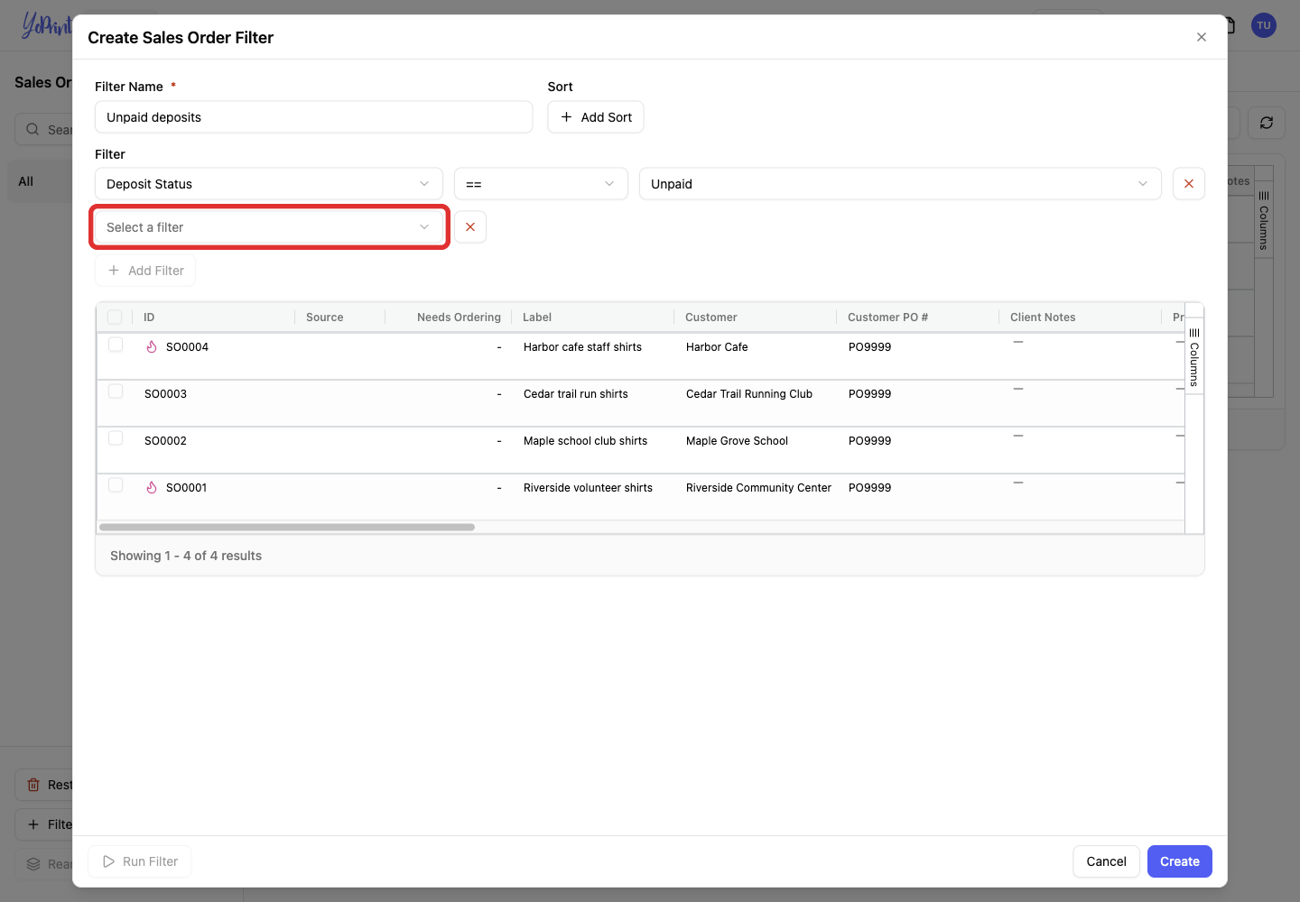Check the box for order SO00002
Image resolution: width=1300 pixels, height=902 pixels.
(116, 438)
